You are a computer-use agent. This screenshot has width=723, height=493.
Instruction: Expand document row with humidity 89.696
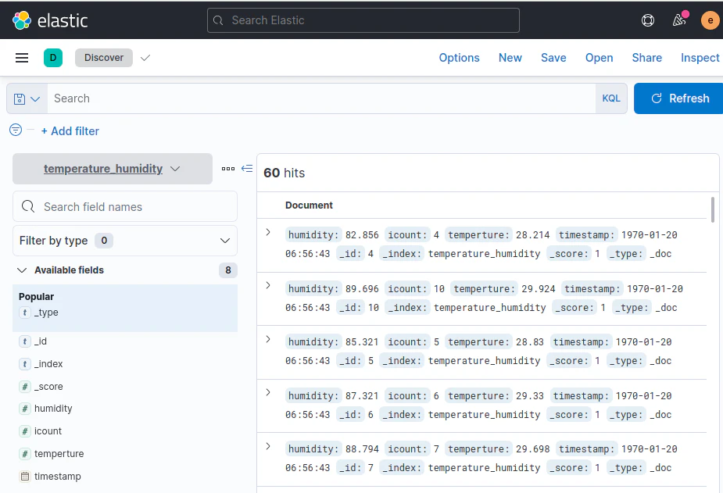click(268, 285)
